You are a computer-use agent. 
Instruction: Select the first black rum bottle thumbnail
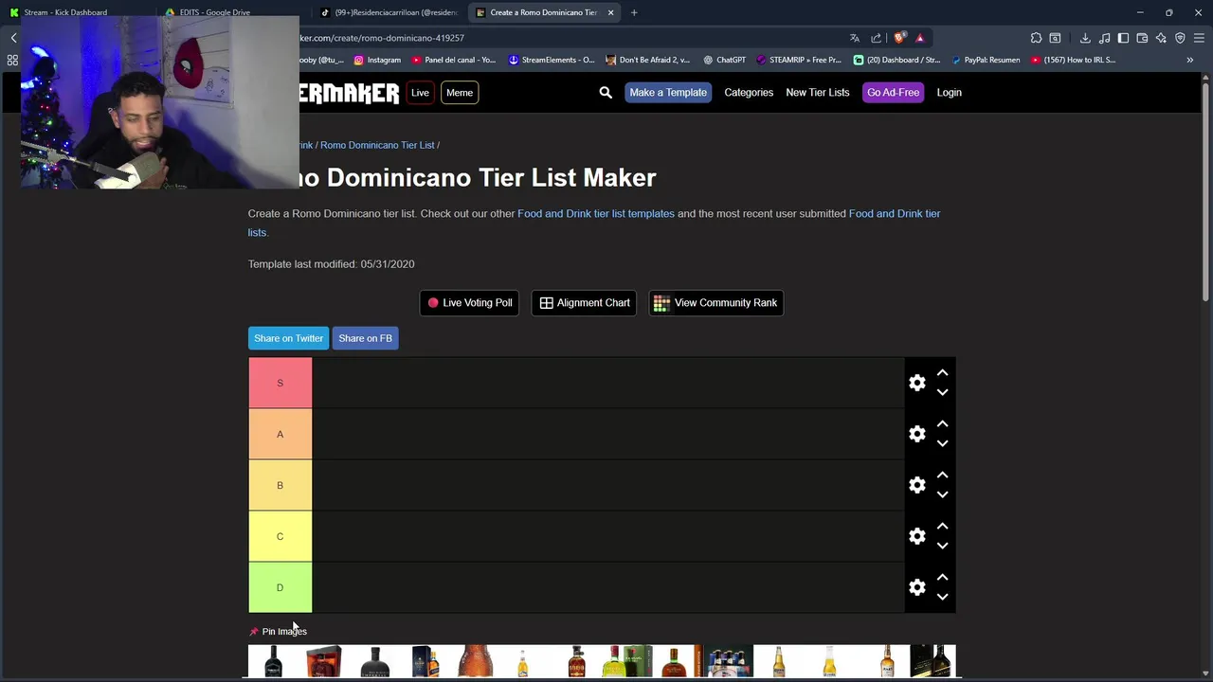(273, 661)
